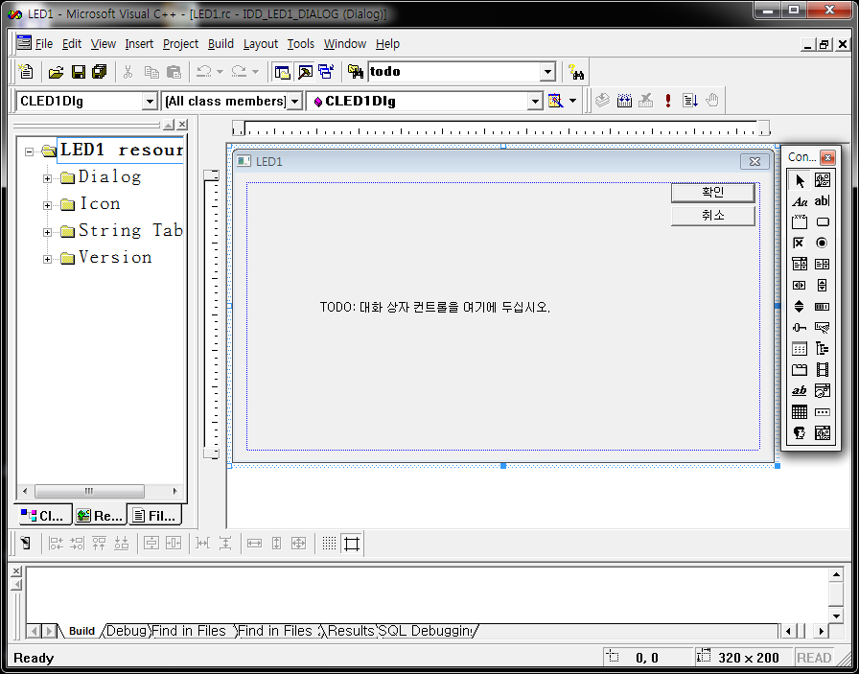This screenshot has height=674, width=859.
Task: Click the Find in Files binoculars icon
Action: pyautogui.click(x=356, y=72)
